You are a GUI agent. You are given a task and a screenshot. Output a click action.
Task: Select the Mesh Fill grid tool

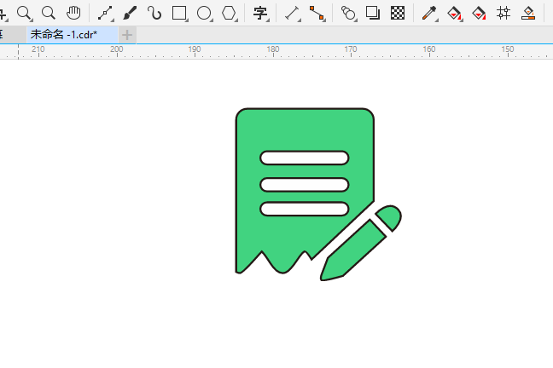coord(504,14)
